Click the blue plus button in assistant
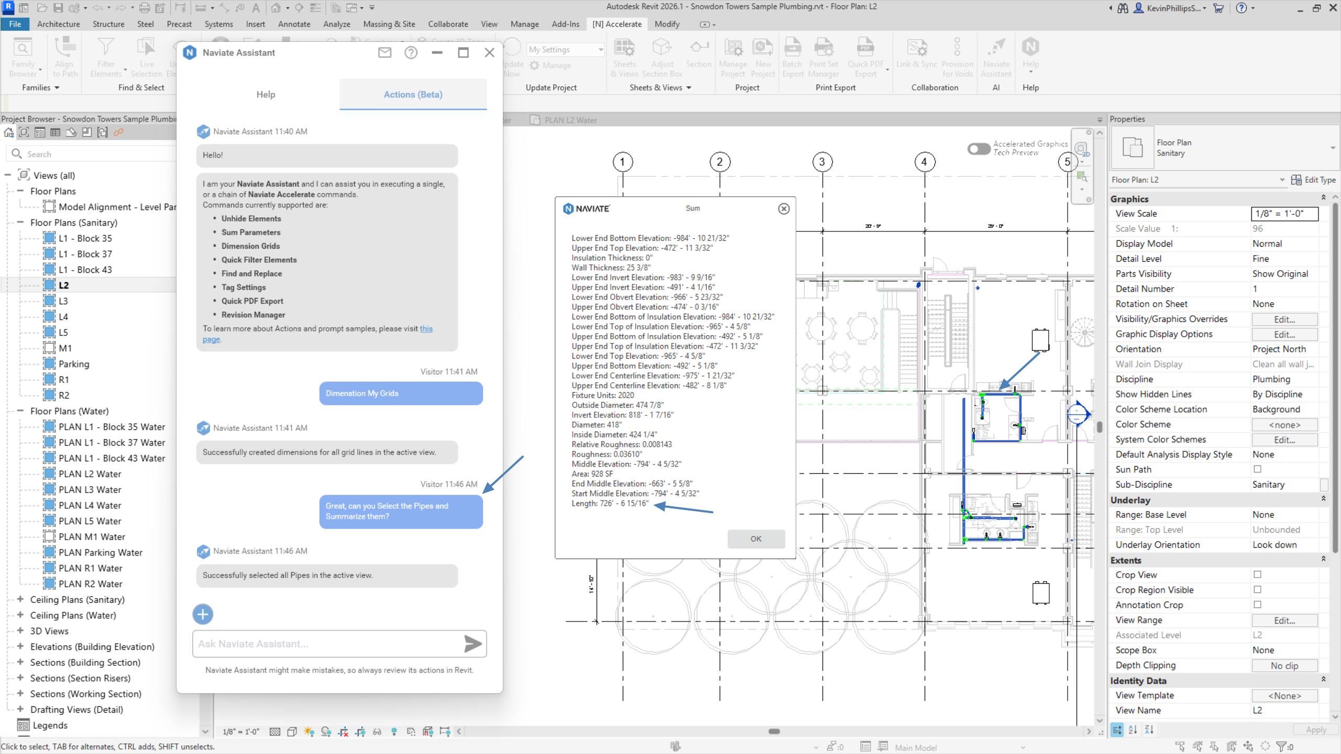Image resolution: width=1341 pixels, height=754 pixels. [203, 614]
